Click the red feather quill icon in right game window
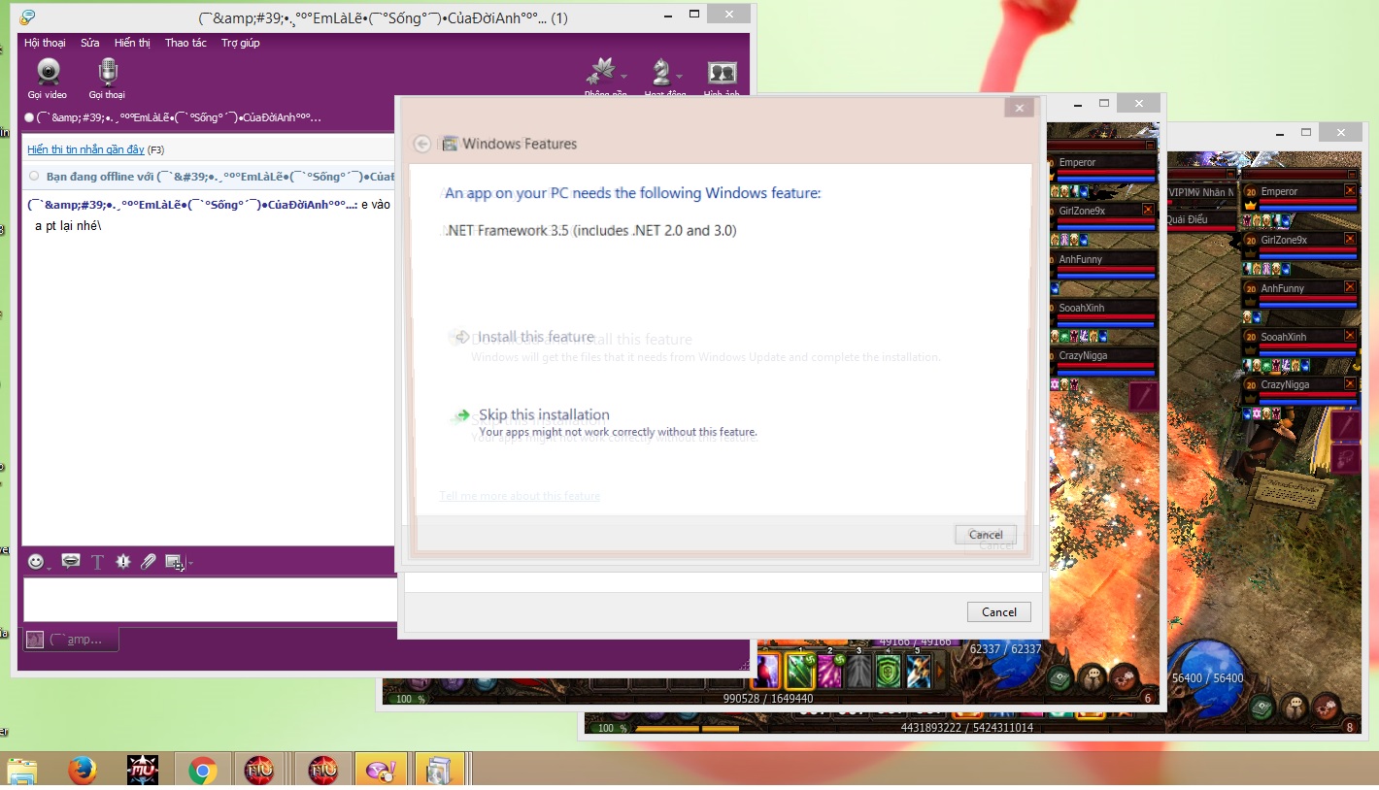Viewport: 1379px width, 790px height. 1344,425
